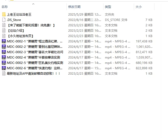The image size is (168, 138).
Task: Select video MDC-0002-1 file name
Action: [35, 41]
